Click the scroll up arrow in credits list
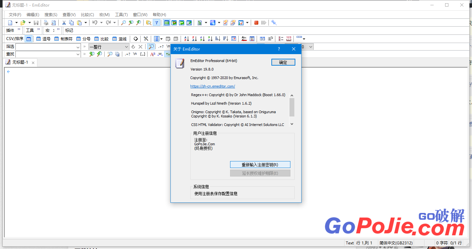 [x=292, y=95]
